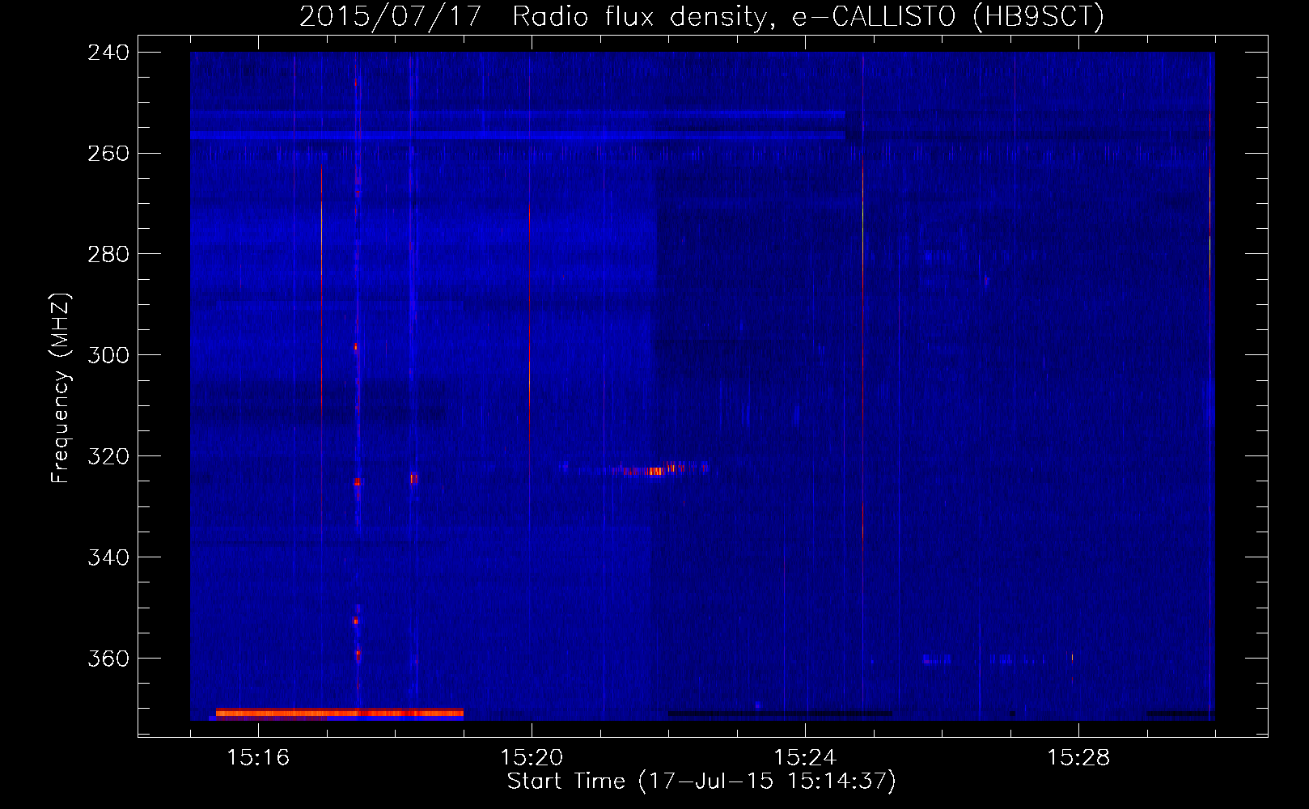Click the 300 frequency tick label
The height and width of the screenshot is (809, 1309).
108,355
